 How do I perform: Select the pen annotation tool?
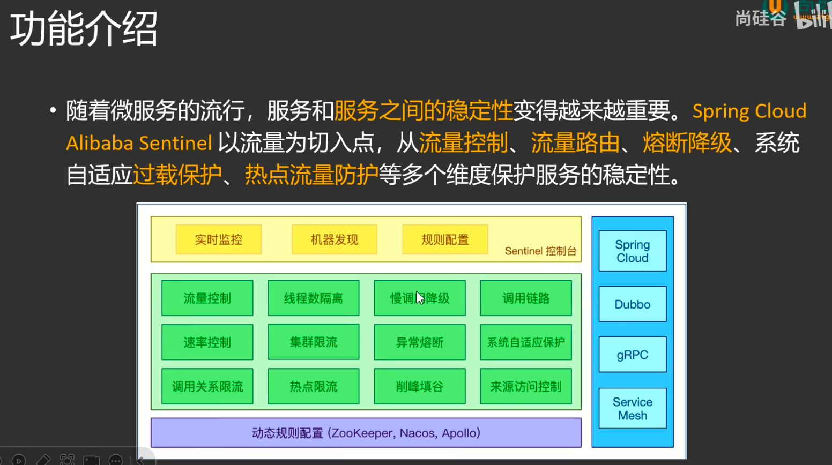click(x=43, y=460)
